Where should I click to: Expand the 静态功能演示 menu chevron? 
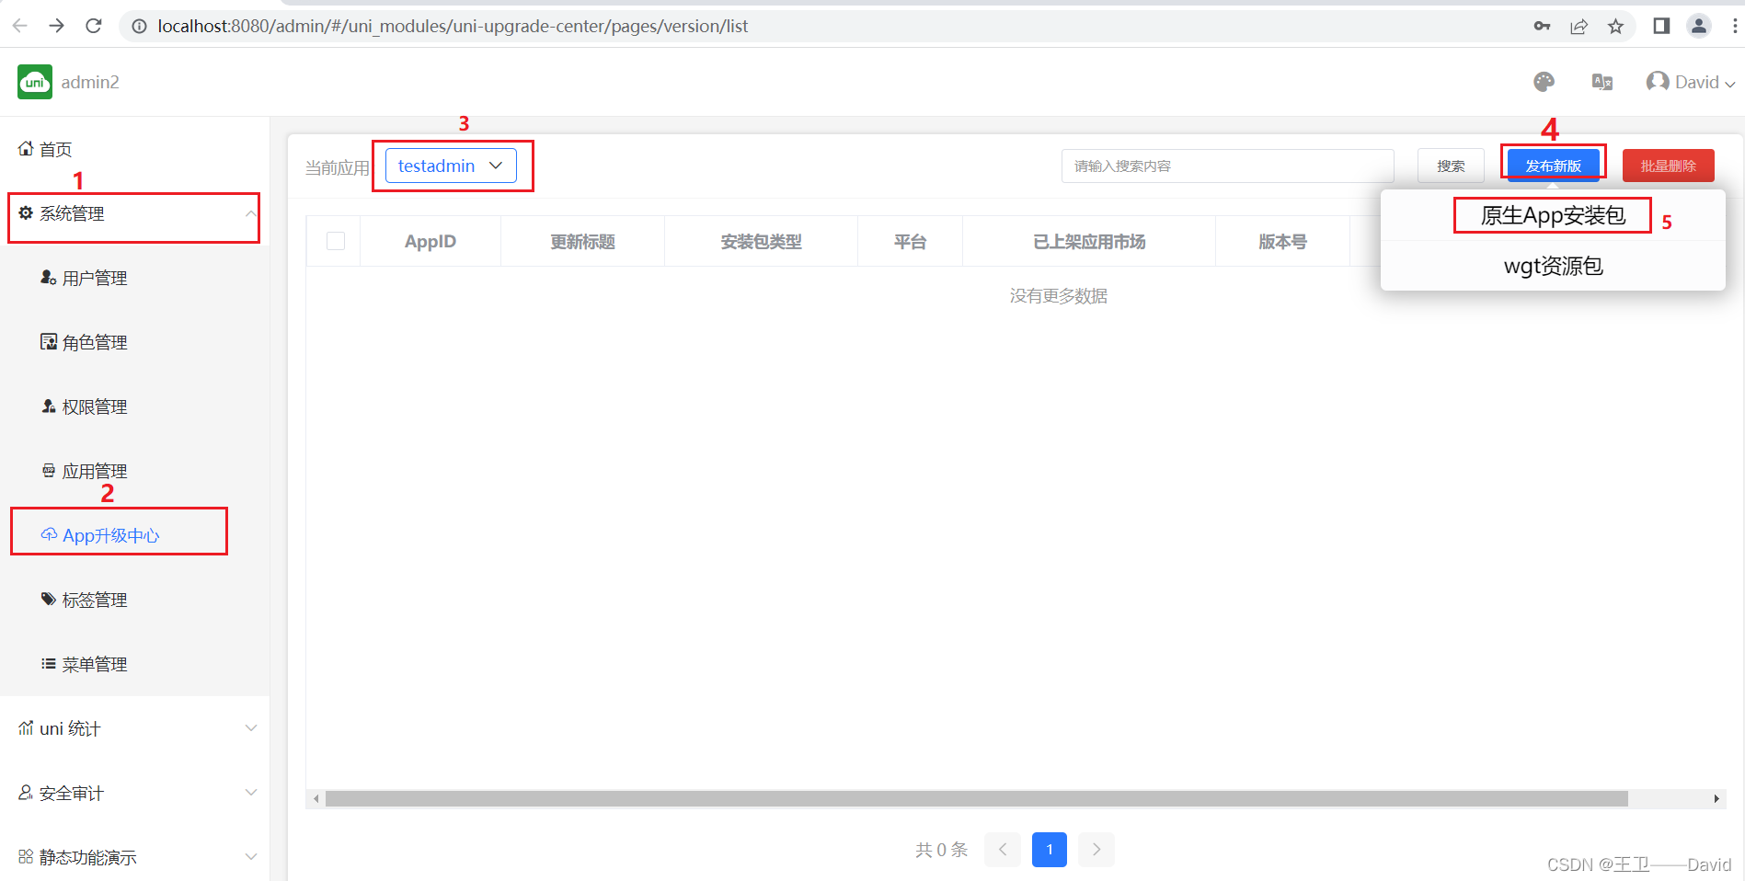pyautogui.click(x=250, y=857)
